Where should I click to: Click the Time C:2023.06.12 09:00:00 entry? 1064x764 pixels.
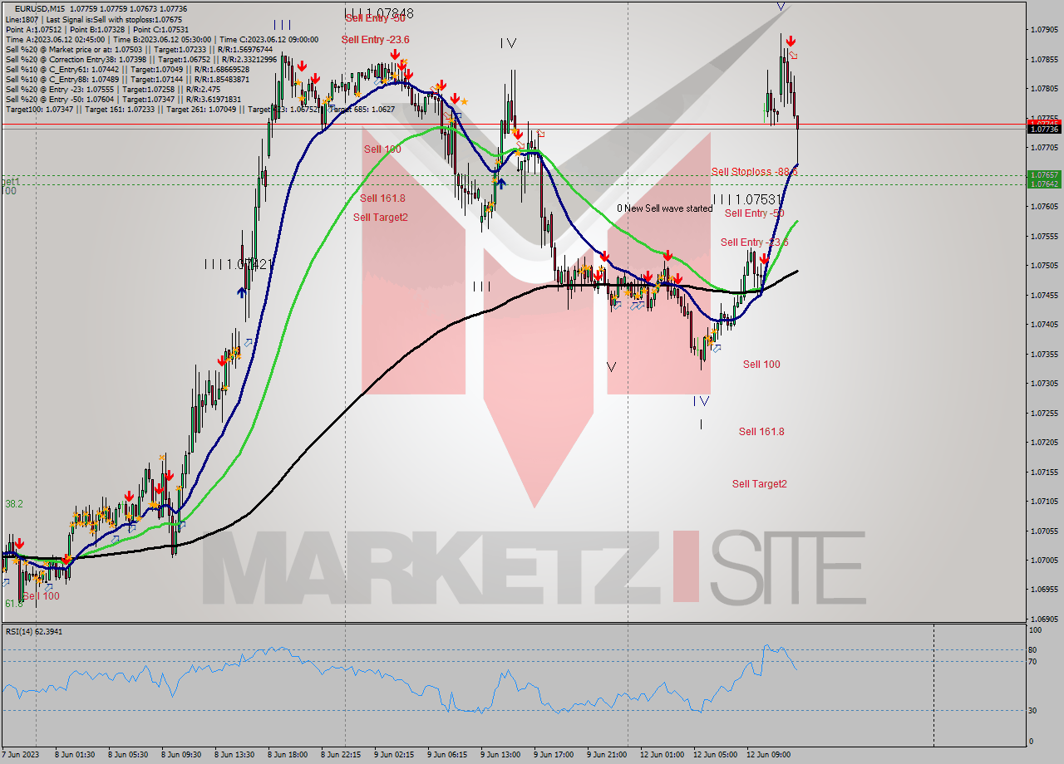[x=268, y=39]
